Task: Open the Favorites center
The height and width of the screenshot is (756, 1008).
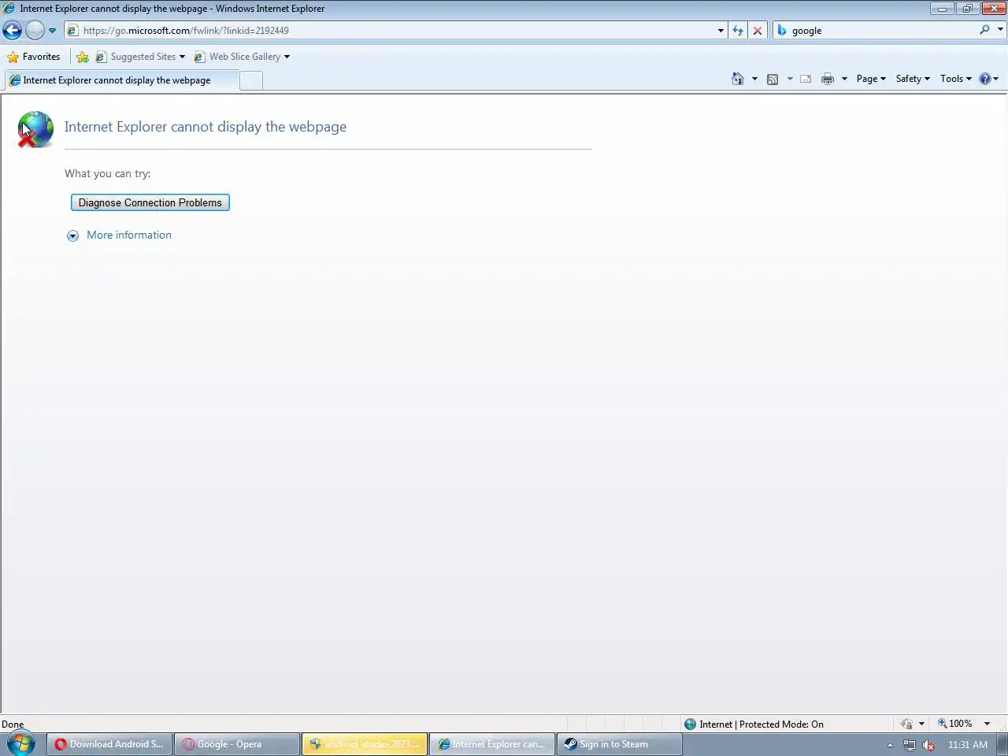Action: pos(34,57)
